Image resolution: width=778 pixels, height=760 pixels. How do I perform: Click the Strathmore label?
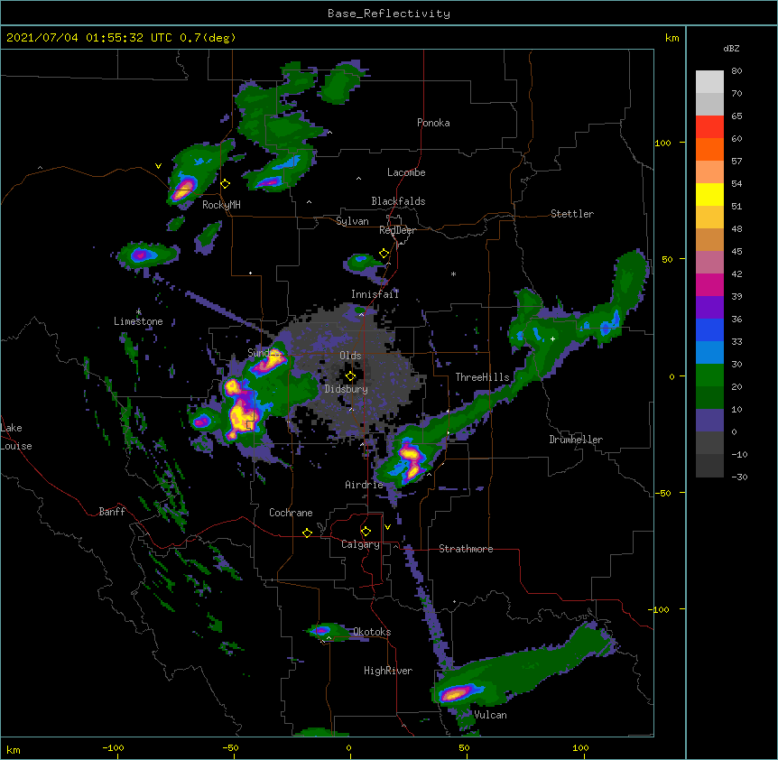tap(466, 549)
